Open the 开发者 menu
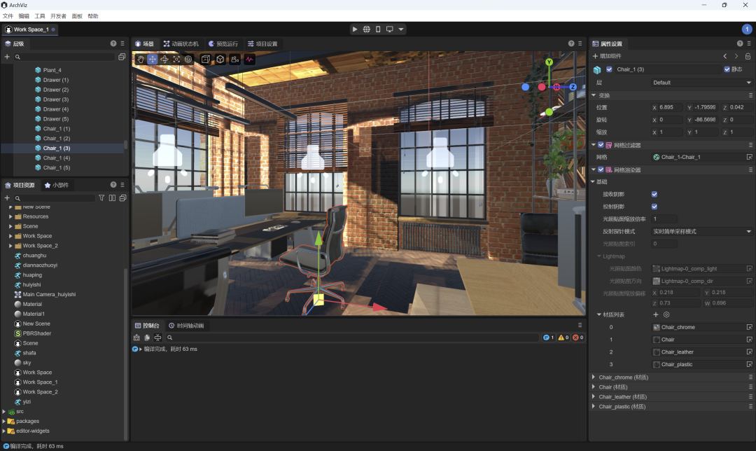This screenshot has height=451, width=756. (58, 16)
